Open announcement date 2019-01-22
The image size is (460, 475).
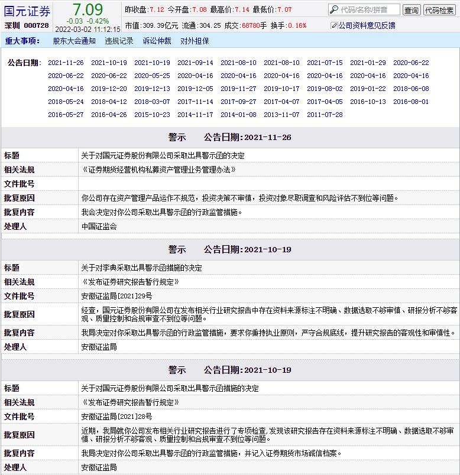[x=368, y=89]
